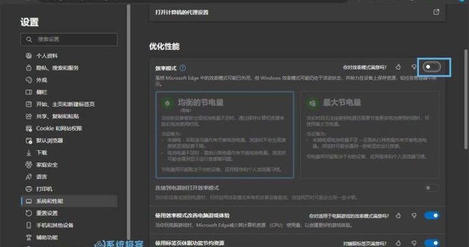Select 系统和性能 in sidebar
Image resolution: width=469 pixels, height=247 pixels.
click(69, 201)
